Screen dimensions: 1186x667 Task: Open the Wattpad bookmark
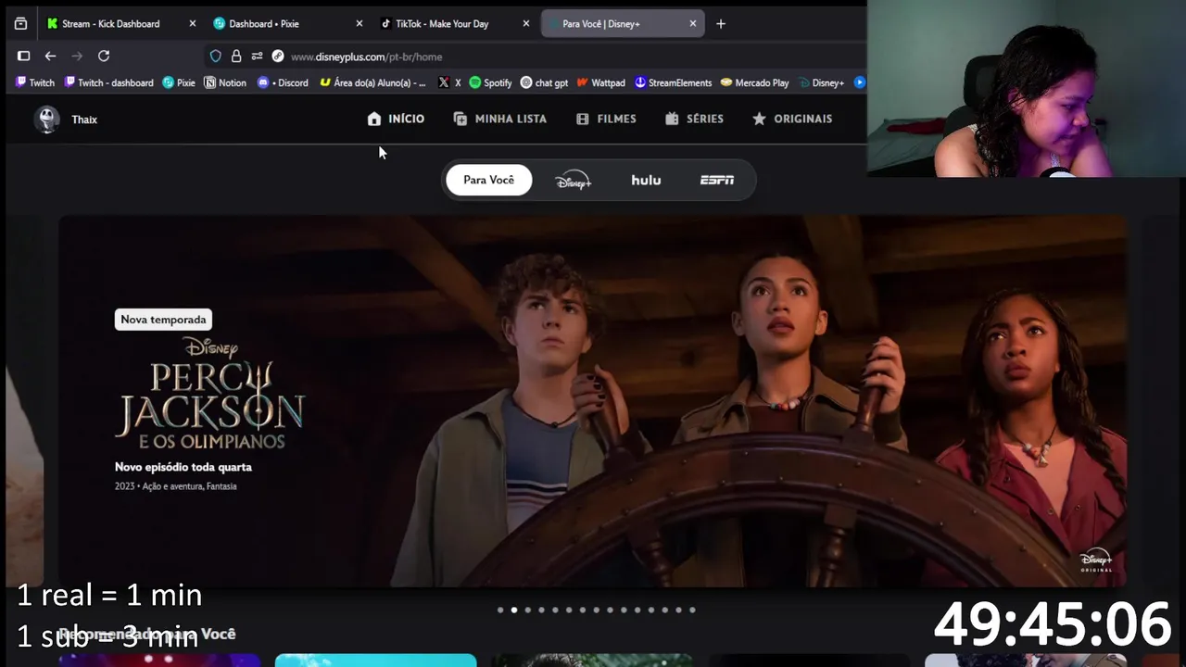pyautogui.click(x=600, y=82)
